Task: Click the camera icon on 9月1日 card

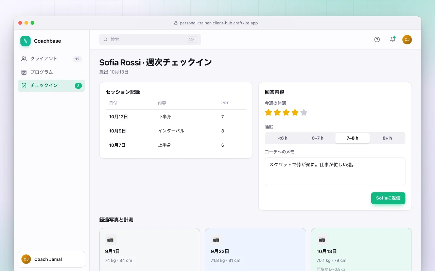Action: click(110, 239)
